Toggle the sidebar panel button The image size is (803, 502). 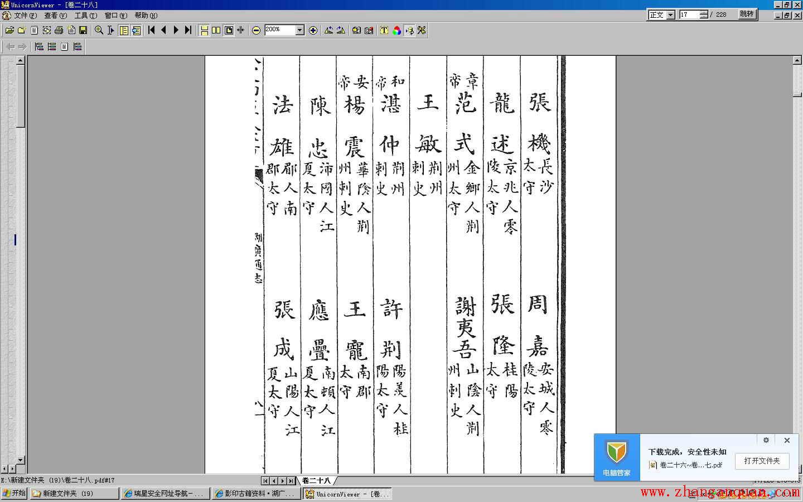[124, 30]
